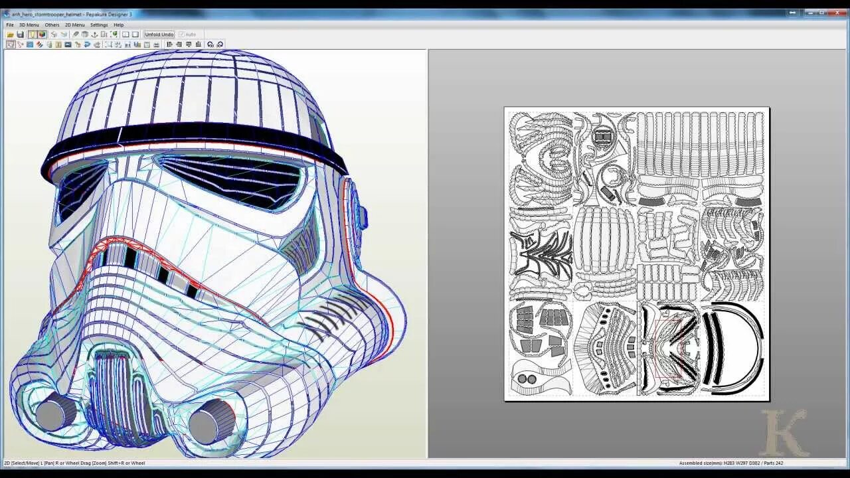Open the Others menu
The width and height of the screenshot is (850, 478).
(52, 25)
